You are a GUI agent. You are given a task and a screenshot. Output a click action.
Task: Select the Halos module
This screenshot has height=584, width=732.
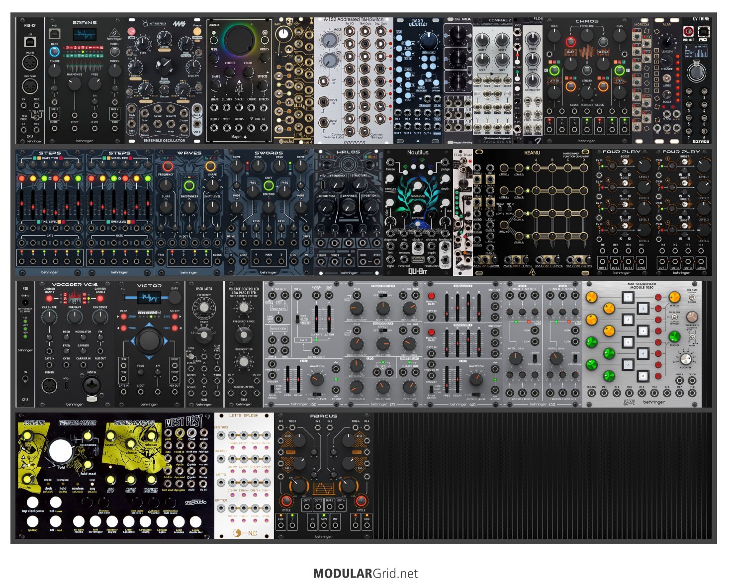(349, 212)
